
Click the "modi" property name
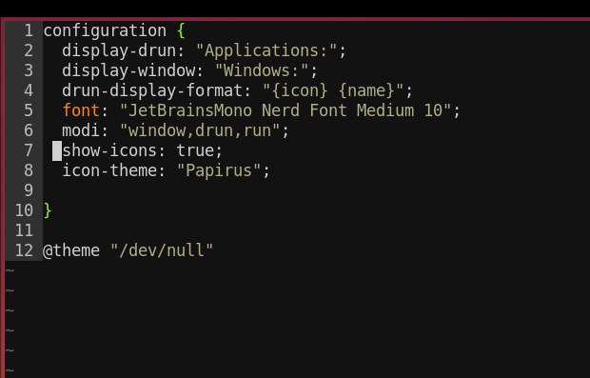coord(81,130)
